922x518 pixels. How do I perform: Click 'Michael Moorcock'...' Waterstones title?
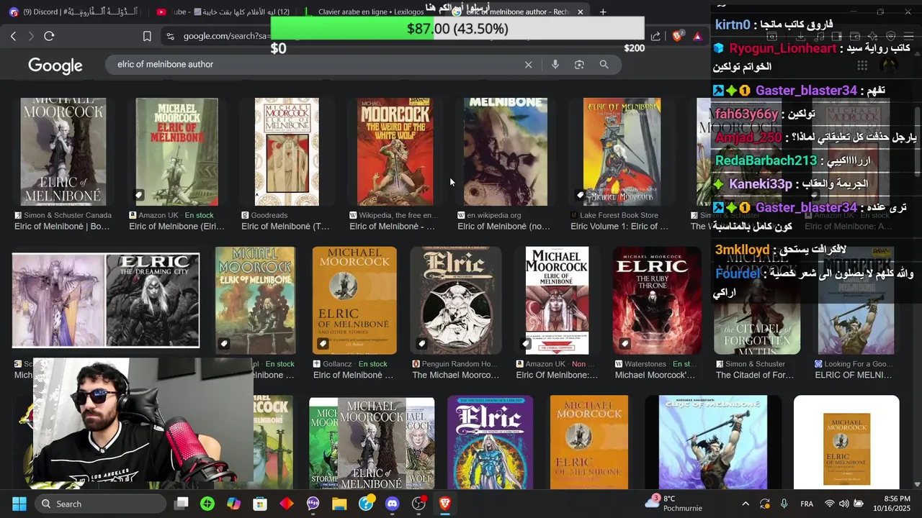point(655,375)
